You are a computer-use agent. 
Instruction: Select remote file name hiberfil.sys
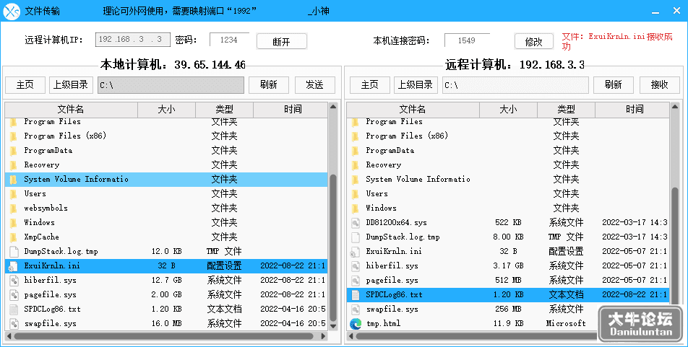392,266
